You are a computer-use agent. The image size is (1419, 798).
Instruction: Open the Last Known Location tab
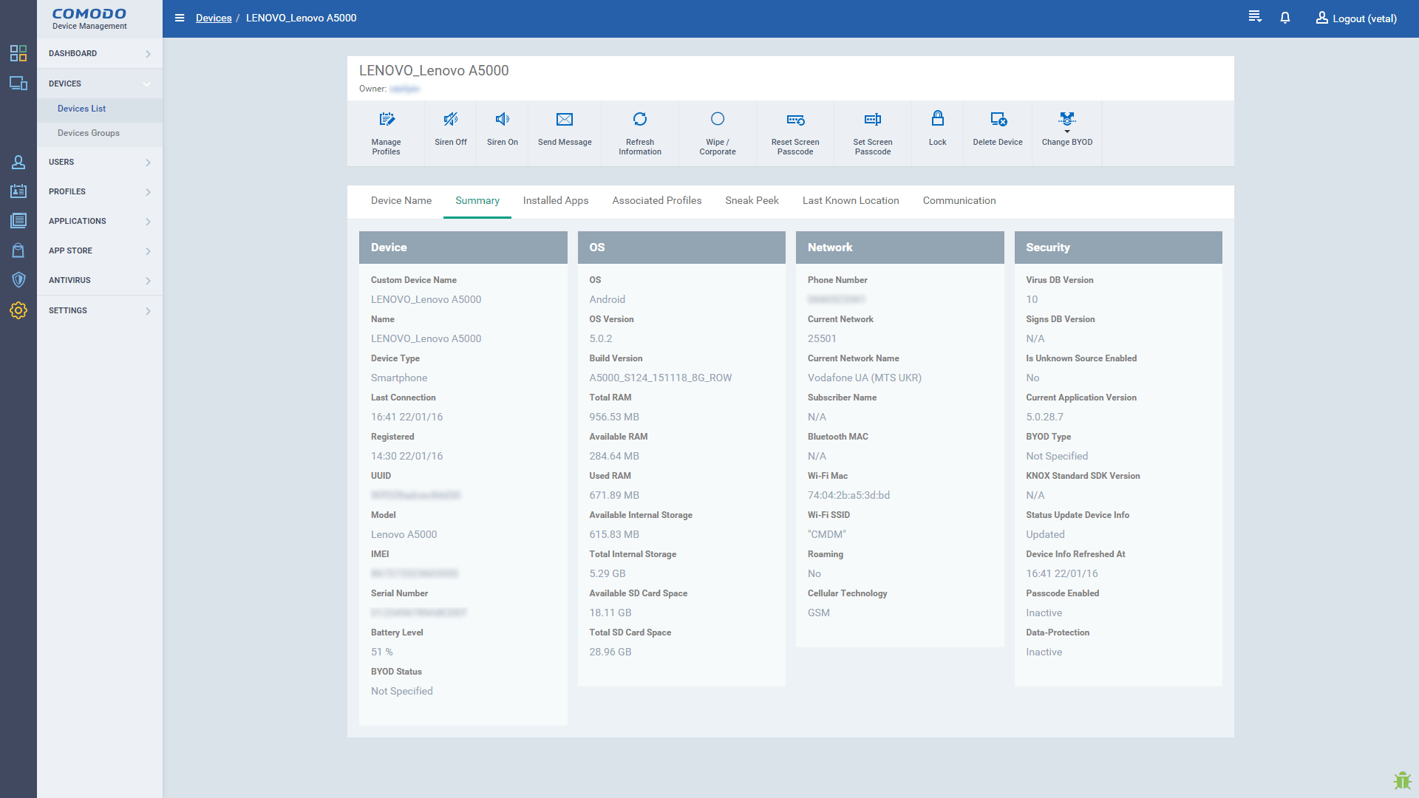pyautogui.click(x=851, y=201)
